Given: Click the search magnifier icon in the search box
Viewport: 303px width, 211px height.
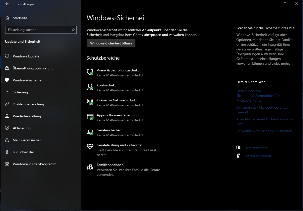Looking at the screenshot, I should pos(73,30).
